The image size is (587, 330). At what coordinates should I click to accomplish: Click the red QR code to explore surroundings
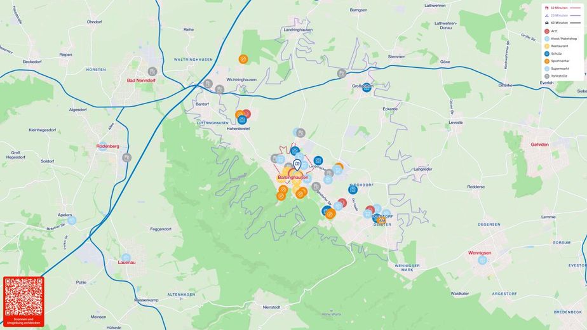(x=24, y=301)
